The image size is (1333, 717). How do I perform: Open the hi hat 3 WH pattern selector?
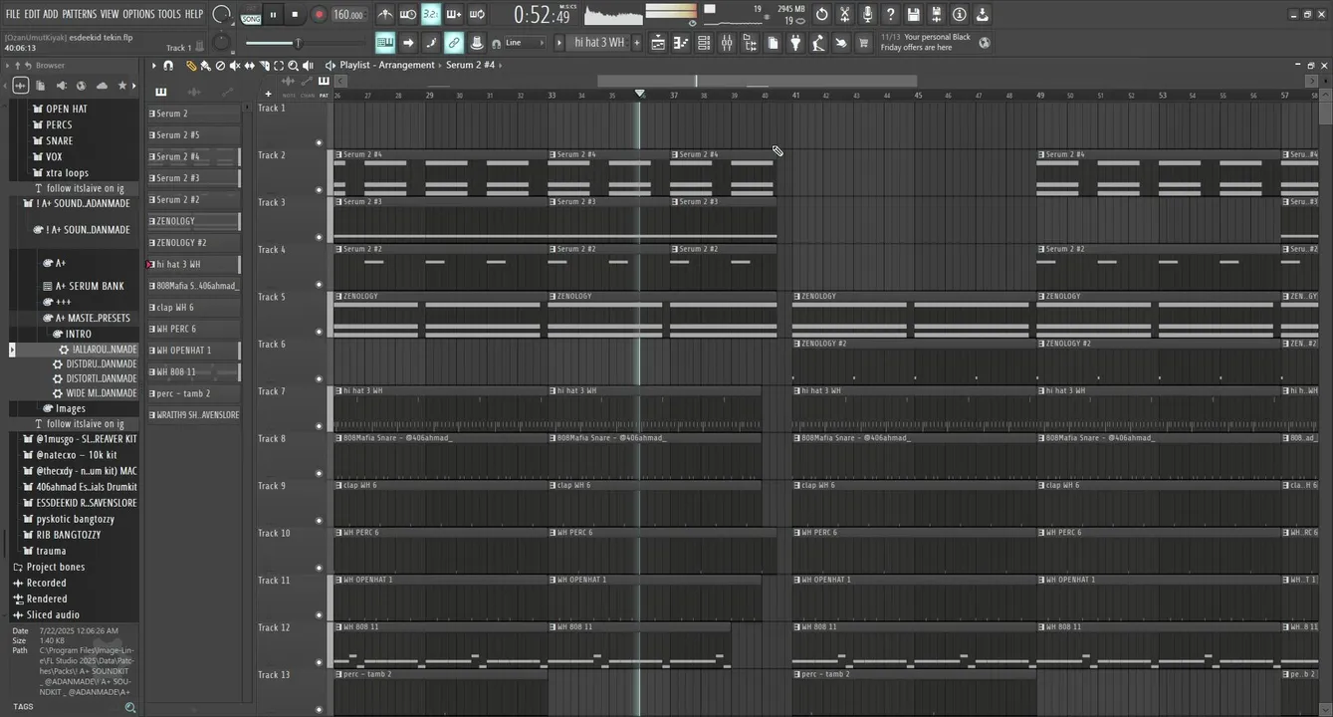pos(599,43)
